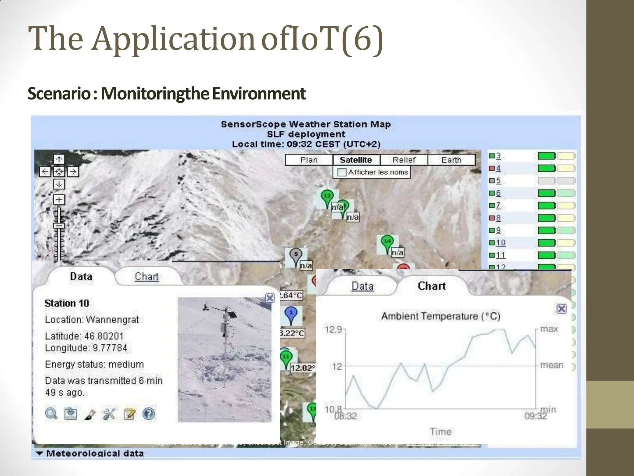Close the Ambient Temperature chart popup
The width and height of the screenshot is (634, 476).
(561, 309)
